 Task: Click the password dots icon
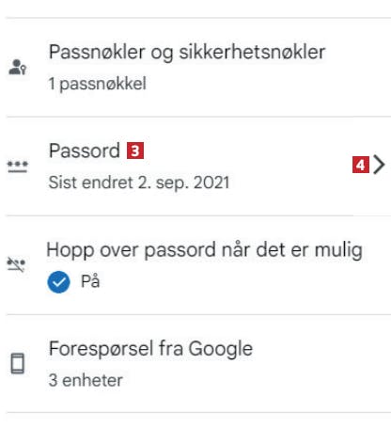[x=18, y=166]
